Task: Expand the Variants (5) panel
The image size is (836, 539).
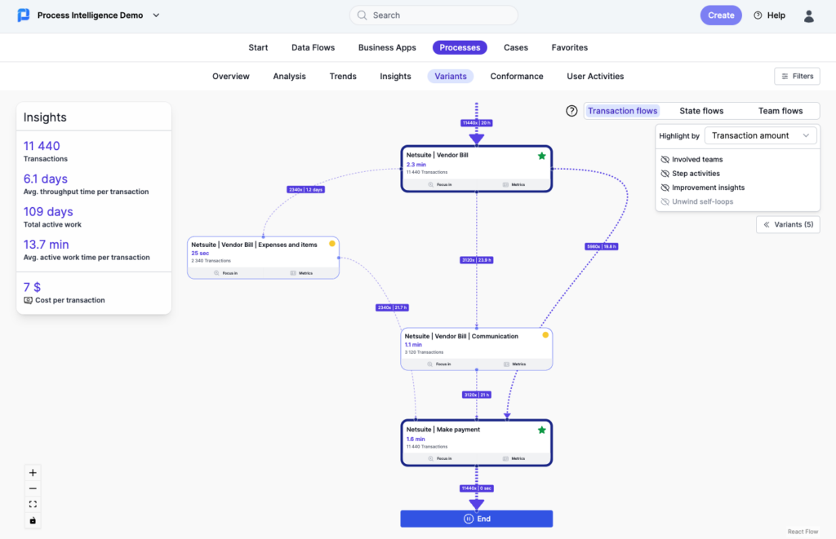Action: point(788,225)
